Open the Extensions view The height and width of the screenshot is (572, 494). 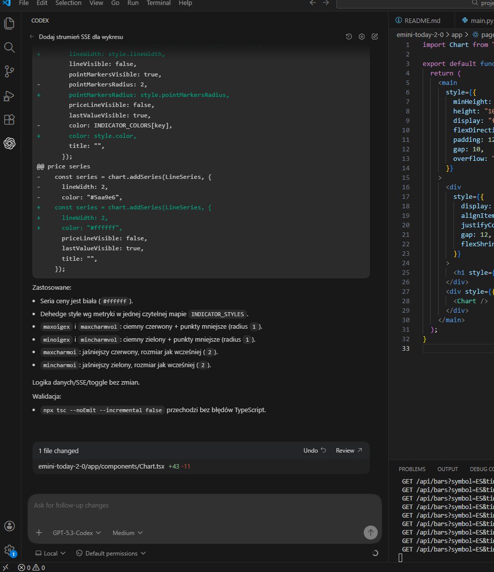click(x=9, y=120)
